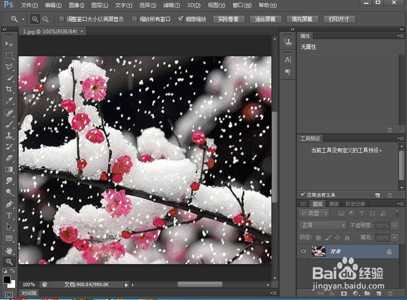Screen dimensions: 407x300
Task: Select the Polygonal Lasso tool
Action: (9, 67)
